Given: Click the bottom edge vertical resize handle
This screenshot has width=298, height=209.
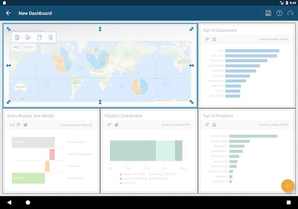Looking at the screenshot, I should pyautogui.click(x=100, y=102).
